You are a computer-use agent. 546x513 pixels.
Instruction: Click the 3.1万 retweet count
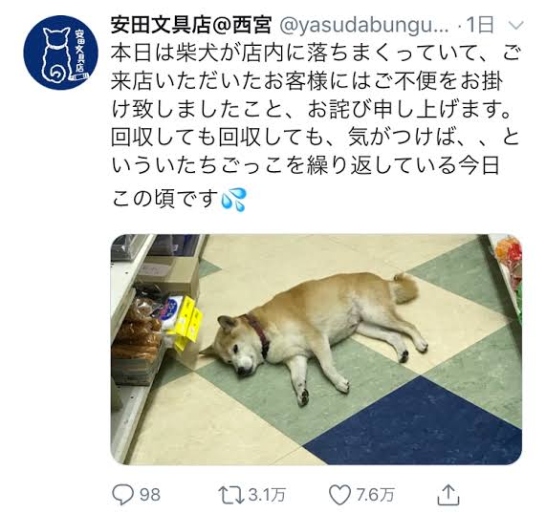pos(267,495)
